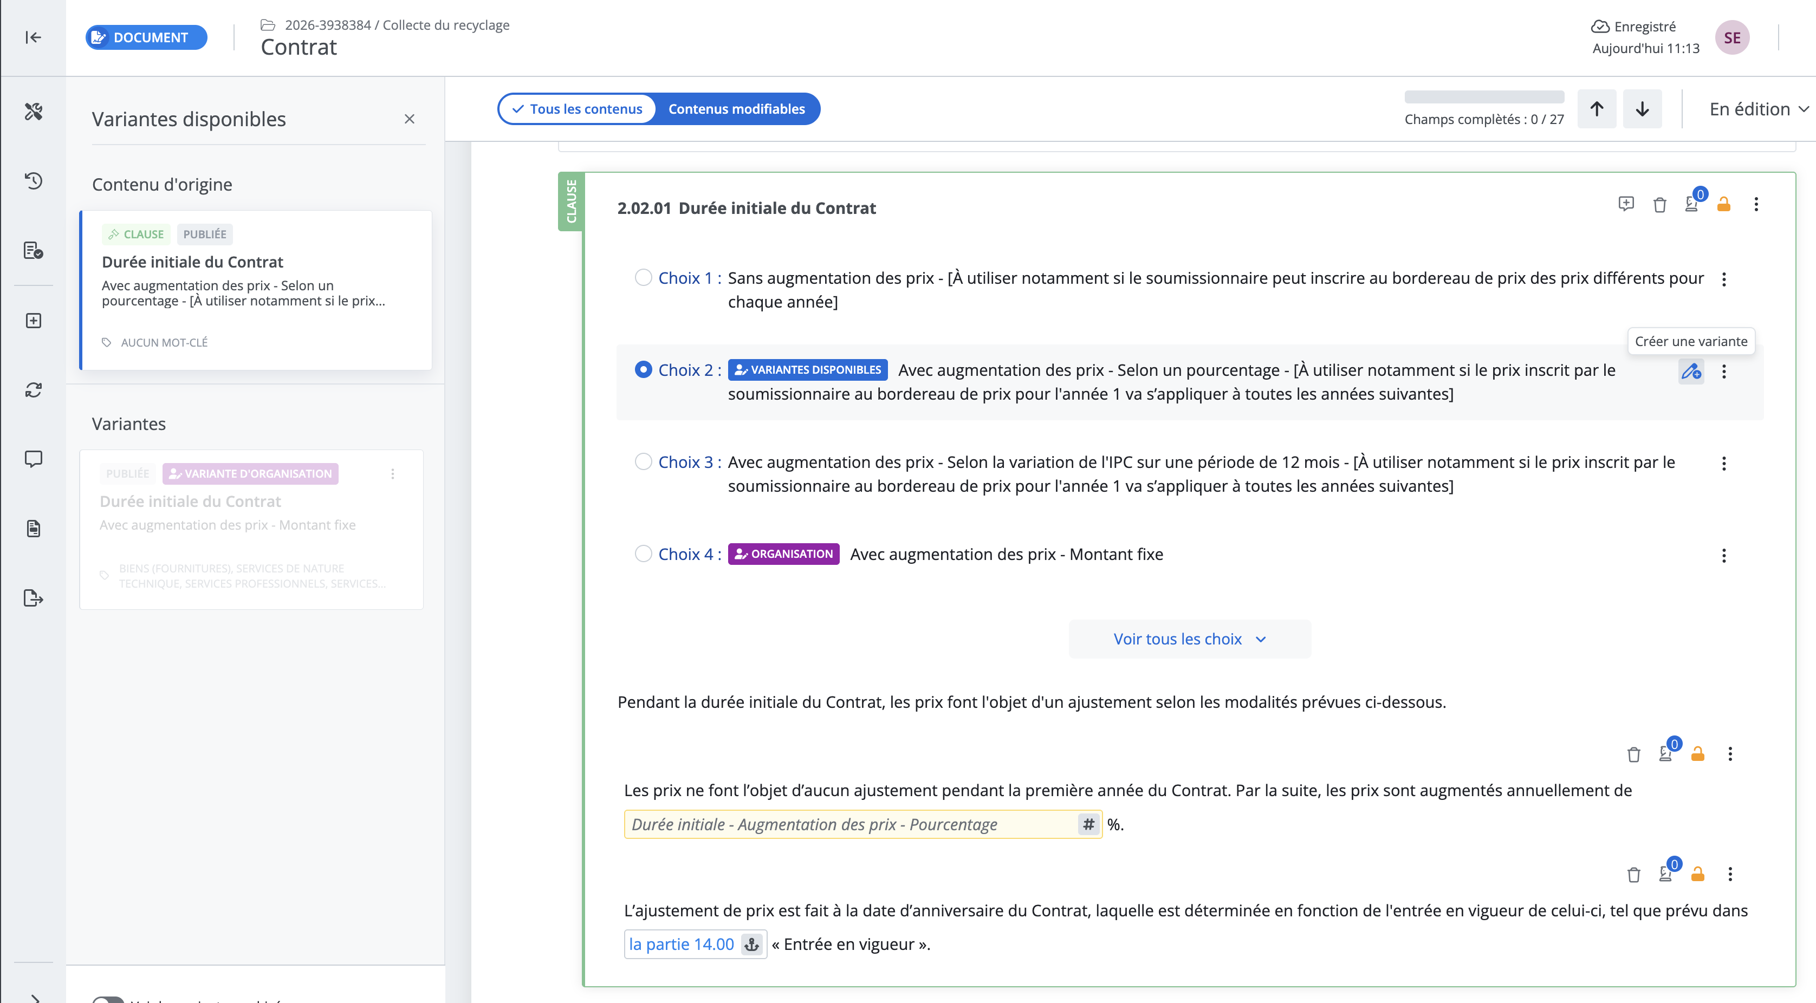Go to previous field with up arrow
This screenshot has height=1003, width=1816.
[x=1597, y=108]
